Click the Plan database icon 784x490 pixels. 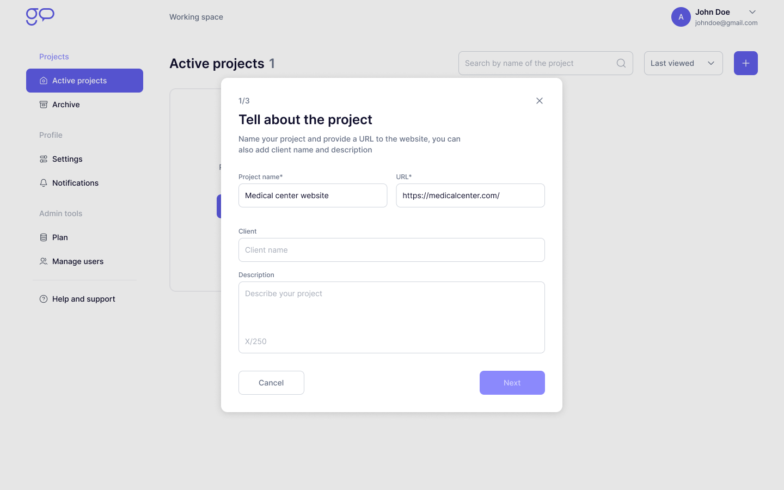click(x=44, y=237)
